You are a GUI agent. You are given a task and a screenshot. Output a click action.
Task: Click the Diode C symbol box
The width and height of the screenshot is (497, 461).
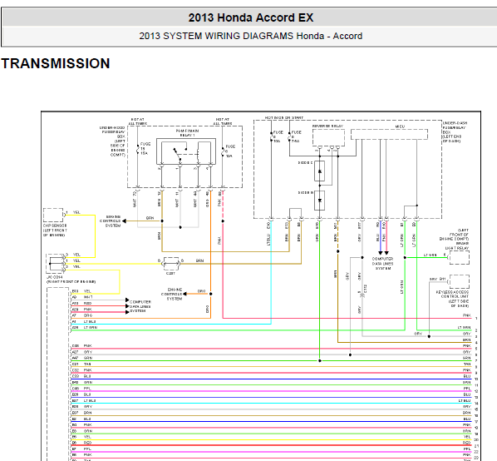click(319, 171)
